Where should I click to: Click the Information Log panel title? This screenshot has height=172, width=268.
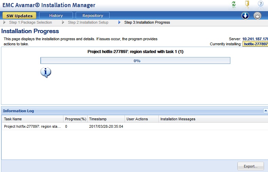point(18,111)
